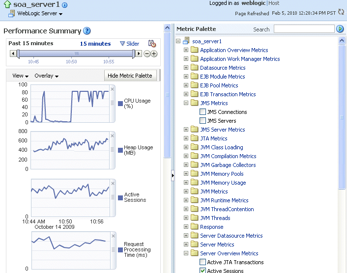Expand Application Overview Metrics node
Viewport: 347px width, 273px height.
point(186,50)
